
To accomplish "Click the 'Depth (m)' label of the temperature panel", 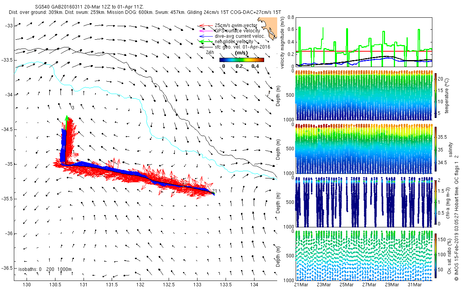I will [278, 96].
